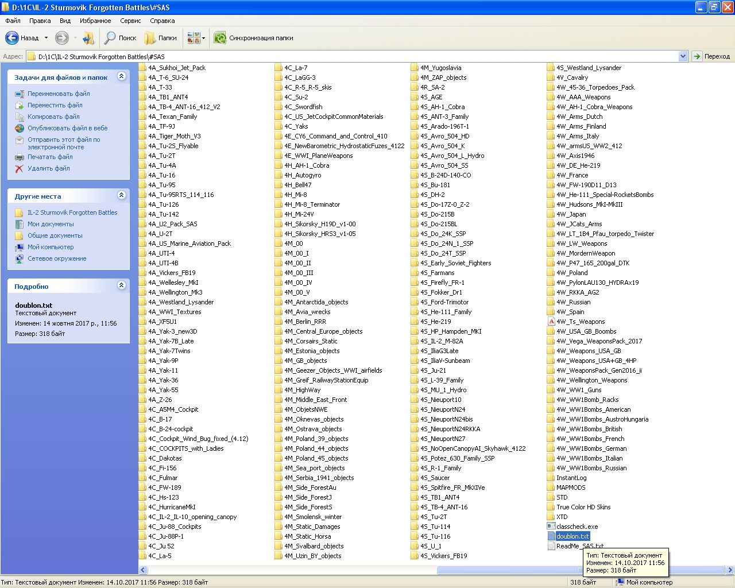This screenshot has height=588, width=735.
Task: Open Общие документы link
Action: click(55, 235)
